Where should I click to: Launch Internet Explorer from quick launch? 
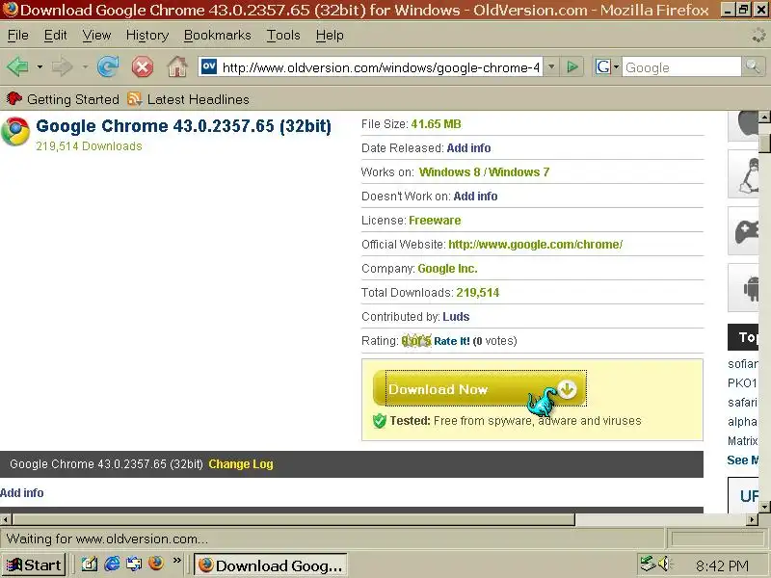point(112,564)
